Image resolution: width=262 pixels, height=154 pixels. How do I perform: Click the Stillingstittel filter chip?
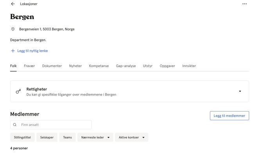(22, 137)
